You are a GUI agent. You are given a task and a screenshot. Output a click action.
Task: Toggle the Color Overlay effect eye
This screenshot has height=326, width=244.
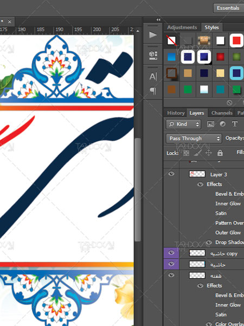(209, 324)
